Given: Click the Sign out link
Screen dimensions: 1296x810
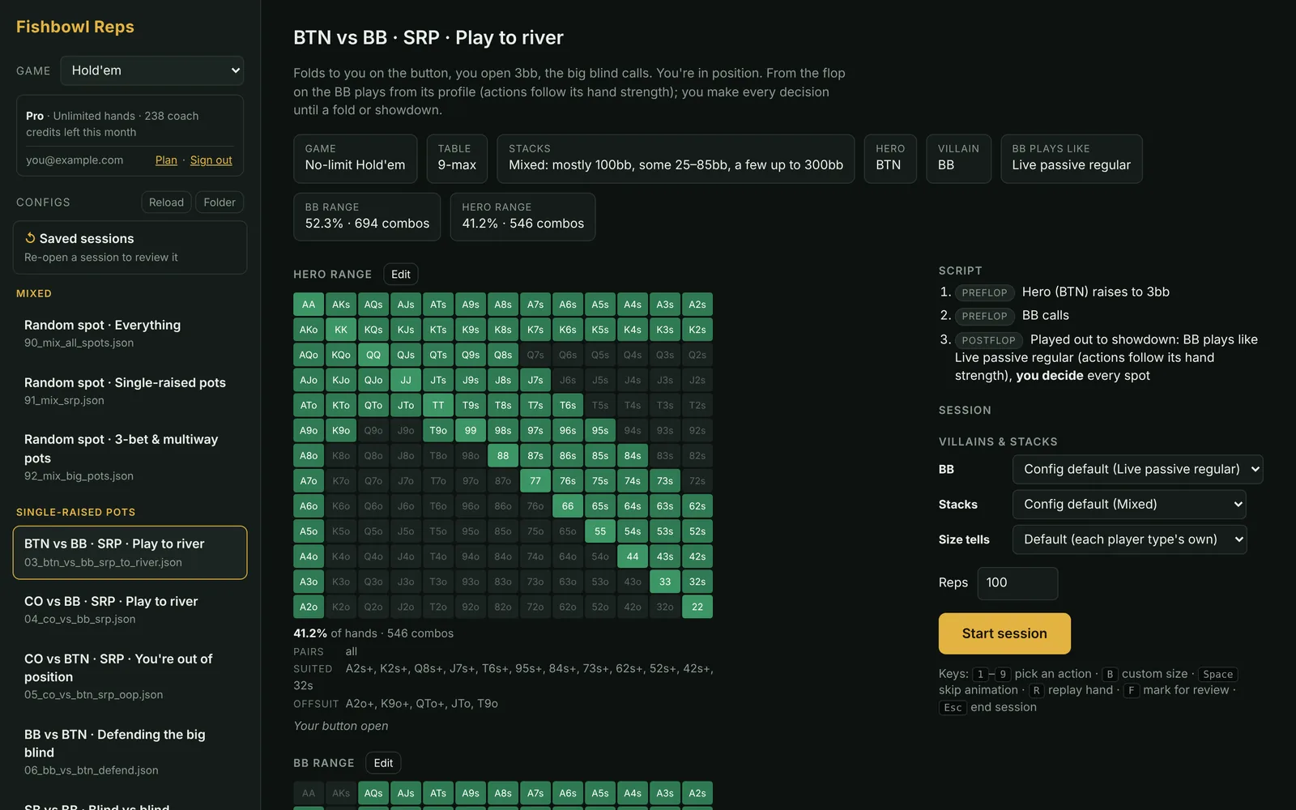Looking at the screenshot, I should (x=211, y=160).
